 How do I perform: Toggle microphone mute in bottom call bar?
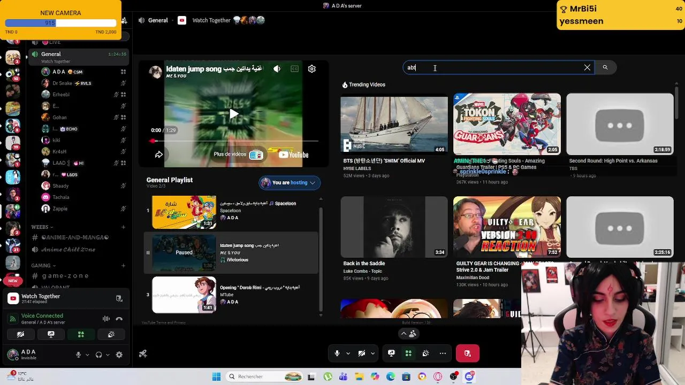(x=337, y=353)
